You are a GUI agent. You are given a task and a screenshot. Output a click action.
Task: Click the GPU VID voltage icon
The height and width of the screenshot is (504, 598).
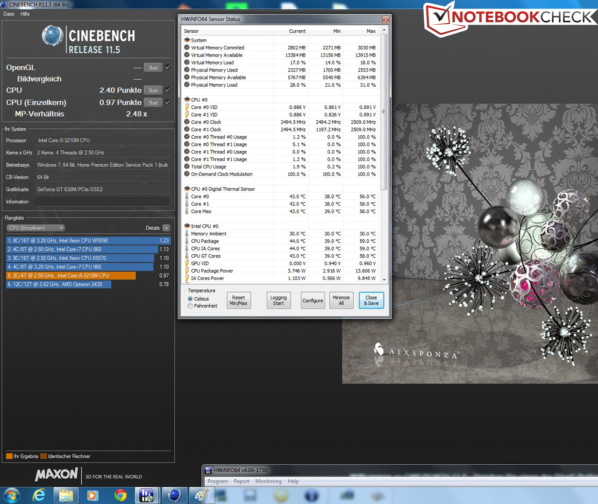click(x=187, y=263)
